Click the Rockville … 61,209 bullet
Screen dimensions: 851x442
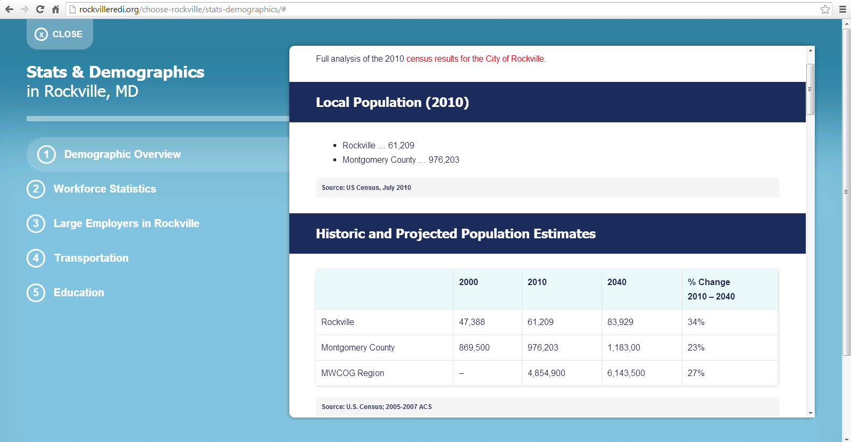click(378, 145)
